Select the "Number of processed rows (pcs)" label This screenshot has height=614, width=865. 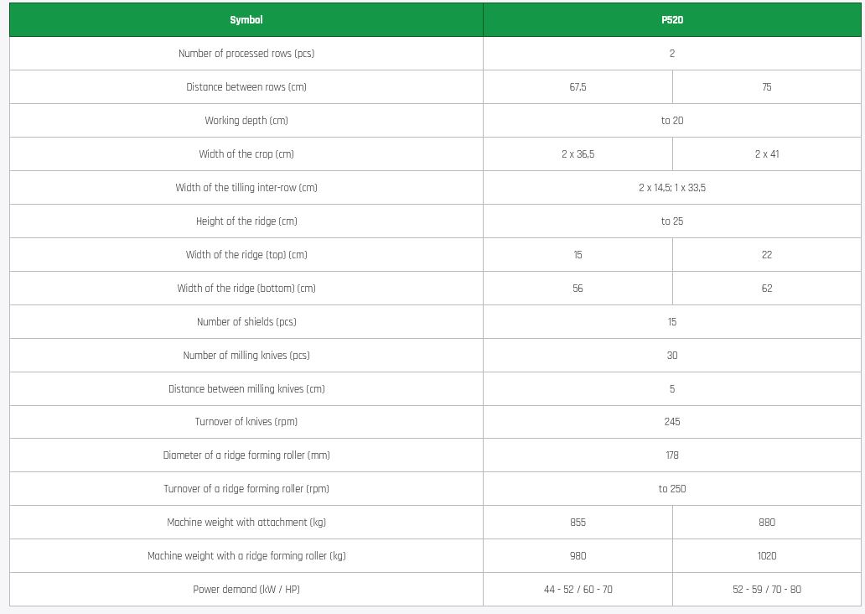pyautogui.click(x=246, y=54)
